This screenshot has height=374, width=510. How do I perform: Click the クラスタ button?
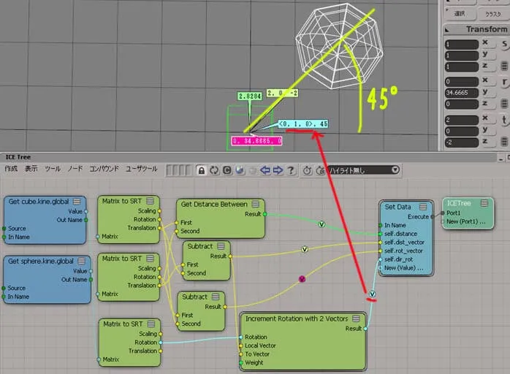click(x=493, y=14)
